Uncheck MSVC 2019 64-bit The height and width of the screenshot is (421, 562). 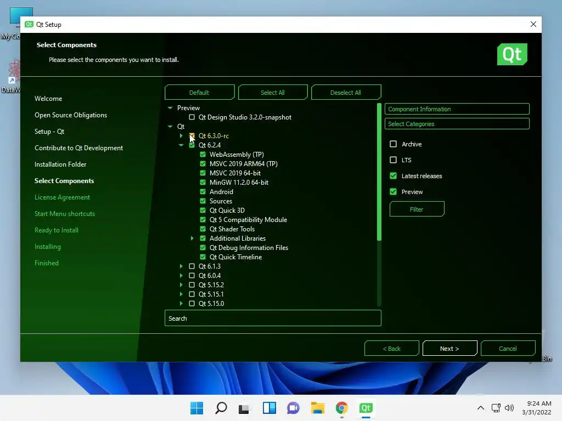203,173
